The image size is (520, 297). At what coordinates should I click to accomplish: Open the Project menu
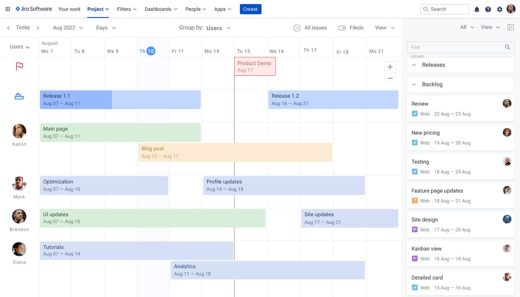coord(98,9)
